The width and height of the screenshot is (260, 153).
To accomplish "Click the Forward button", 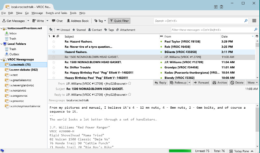I will pos(201,82).
